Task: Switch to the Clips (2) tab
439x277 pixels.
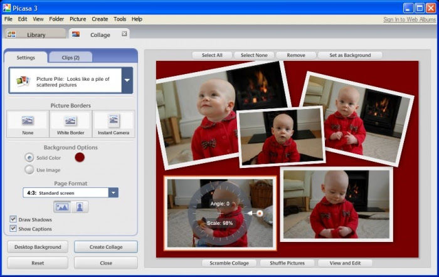Action: pos(70,58)
